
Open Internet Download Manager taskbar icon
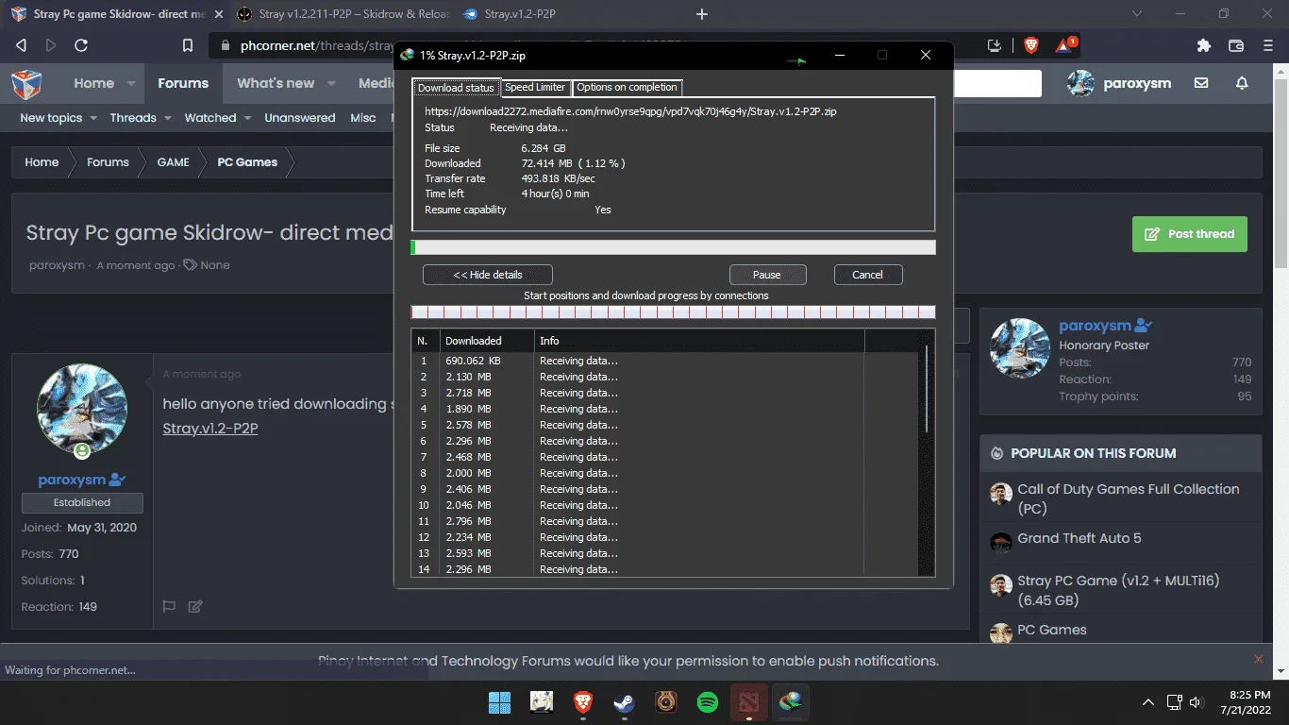[791, 702]
